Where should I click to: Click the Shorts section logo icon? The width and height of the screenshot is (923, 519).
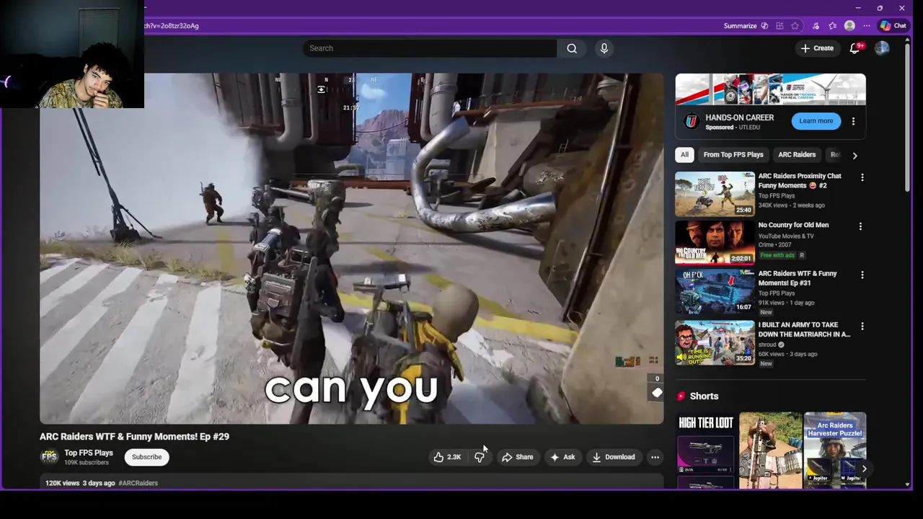[x=681, y=396]
